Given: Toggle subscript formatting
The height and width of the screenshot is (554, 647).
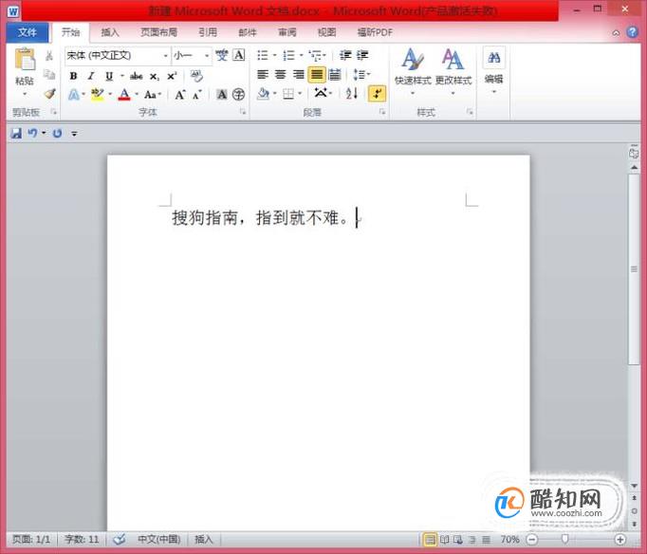Looking at the screenshot, I should coord(155,76).
